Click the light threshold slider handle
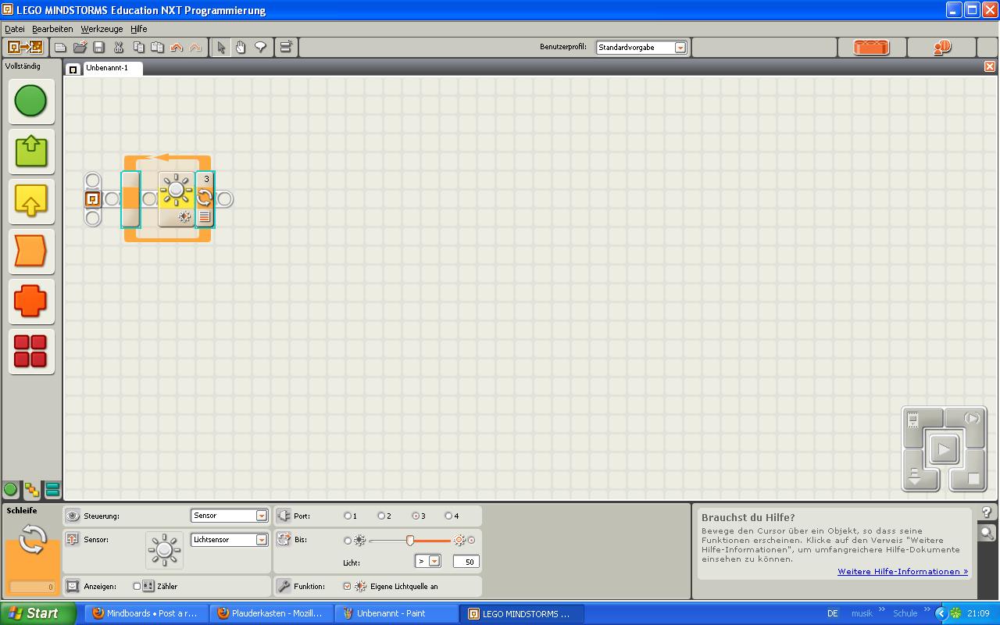The height and width of the screenshot is (625, 1000). [409, 540]
